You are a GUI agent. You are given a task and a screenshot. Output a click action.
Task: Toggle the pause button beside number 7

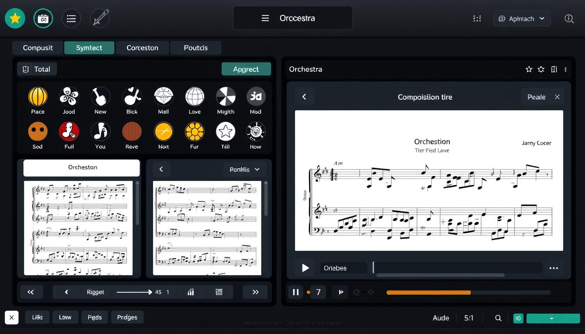(x=296, y=292)
